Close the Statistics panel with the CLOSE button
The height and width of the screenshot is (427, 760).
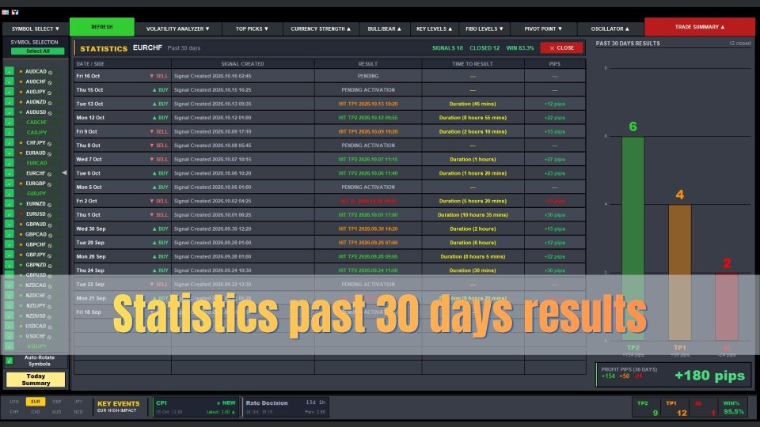561,48
